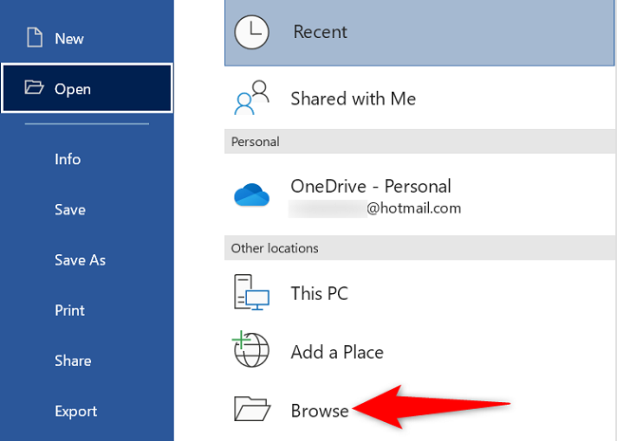Click the OneDrive cloud icon
The height and width of the screenshot is (441, 617).
click(252, 194)
